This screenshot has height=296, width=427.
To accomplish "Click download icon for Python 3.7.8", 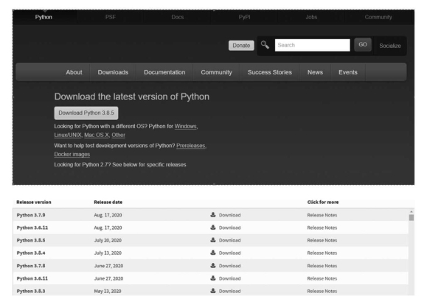I will coord(213,265).
